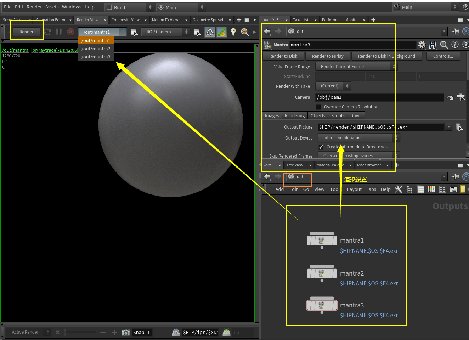Open network editor Tools wrench icon
The width and height of the screenshot is (469, 340).
(x=399, y=189)
